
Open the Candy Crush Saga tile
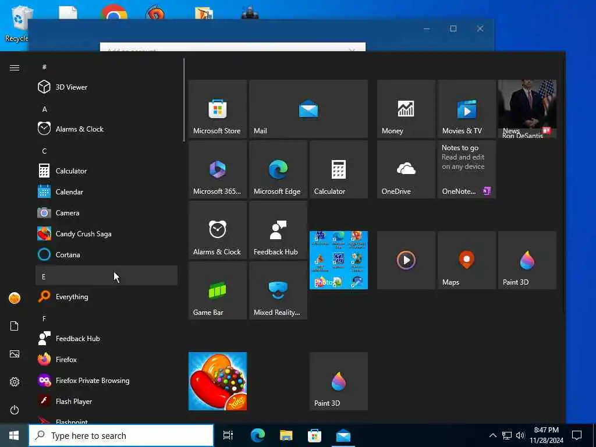(218, 381)
